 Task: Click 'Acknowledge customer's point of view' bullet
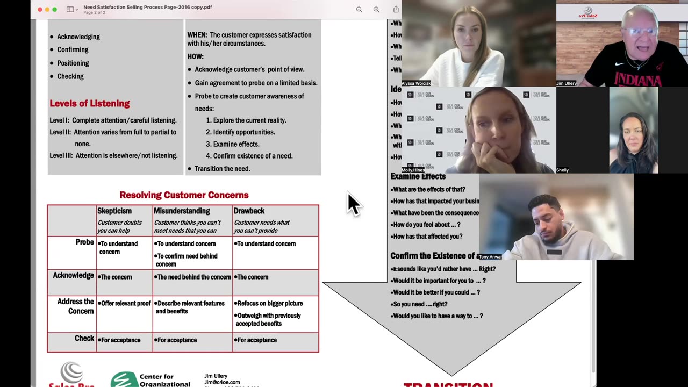(x=249, y=69)
